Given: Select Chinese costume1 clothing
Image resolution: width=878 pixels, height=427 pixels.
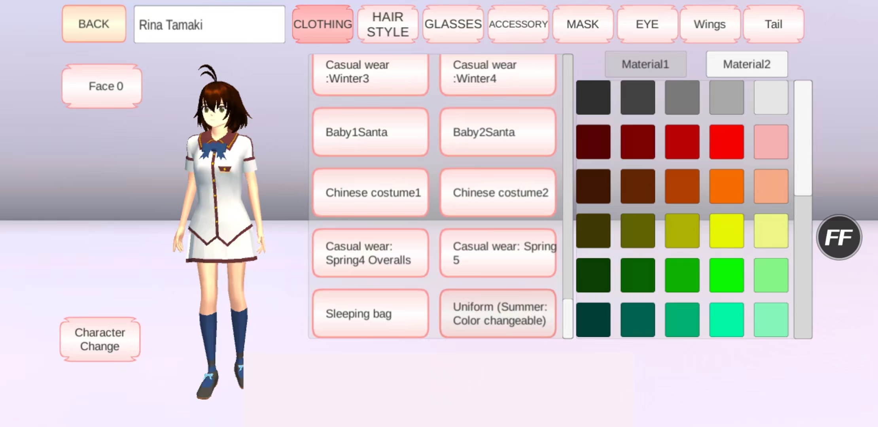Looking at the screenshot, I should pos(370,193).
